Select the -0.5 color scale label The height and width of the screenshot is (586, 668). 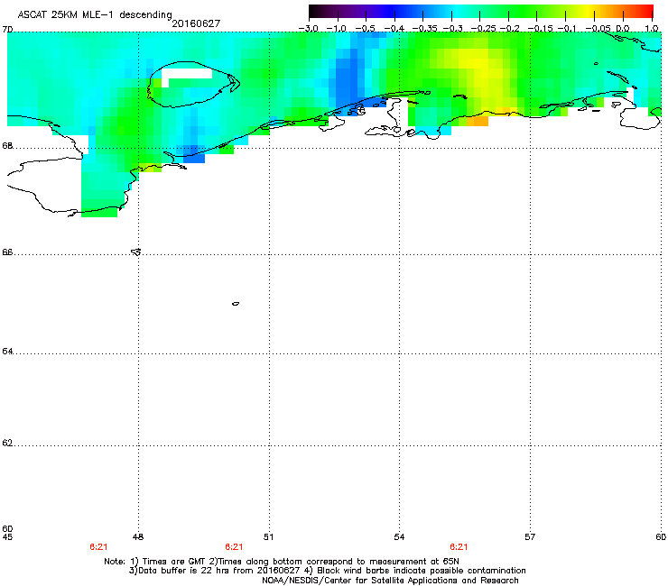tap(365, 29)
